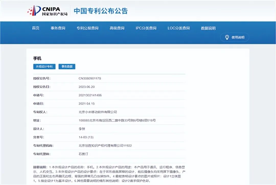This screenshot has width=276, height=185.
Task: Select the grant number CN308090117S
Action: pyautogui.click(x=89, y=78)
